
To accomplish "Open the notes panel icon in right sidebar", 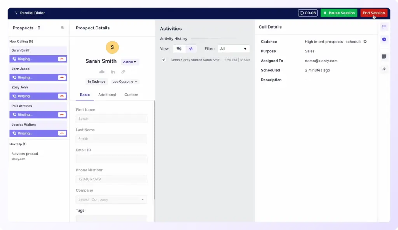I will point(384,56).
